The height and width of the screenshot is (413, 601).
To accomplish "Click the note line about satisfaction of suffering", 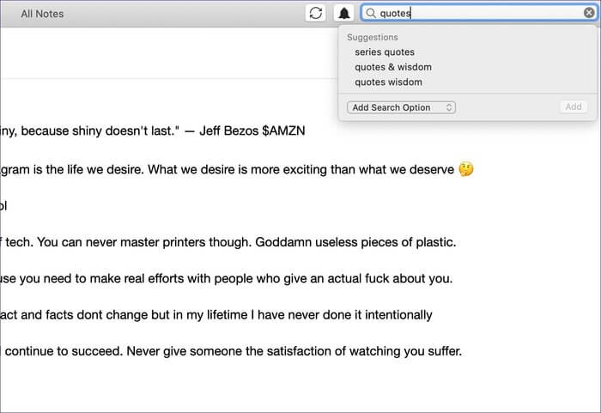I will (231, 351).
